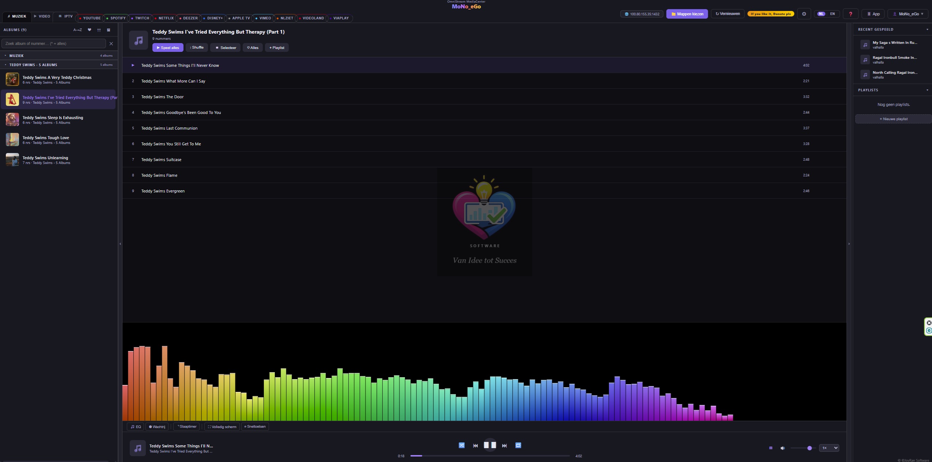Open the Viaplay service tab

click(x=339, y=18)
